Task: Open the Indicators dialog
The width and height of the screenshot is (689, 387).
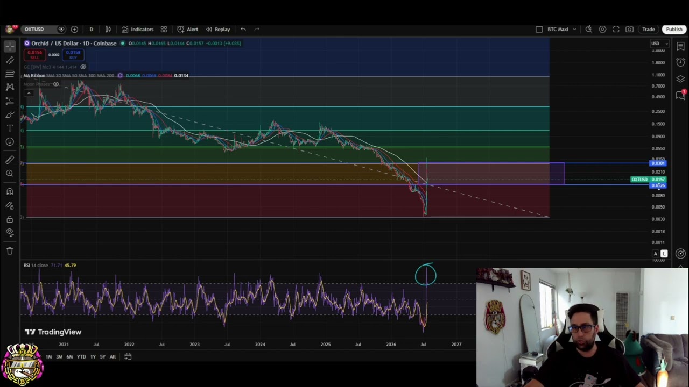Action: [137, 29]
